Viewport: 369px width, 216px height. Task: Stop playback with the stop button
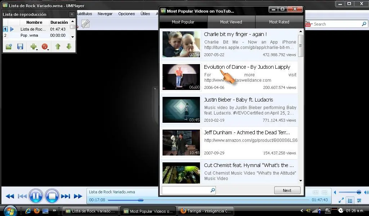pyautogui.click(x=52, y=196)
